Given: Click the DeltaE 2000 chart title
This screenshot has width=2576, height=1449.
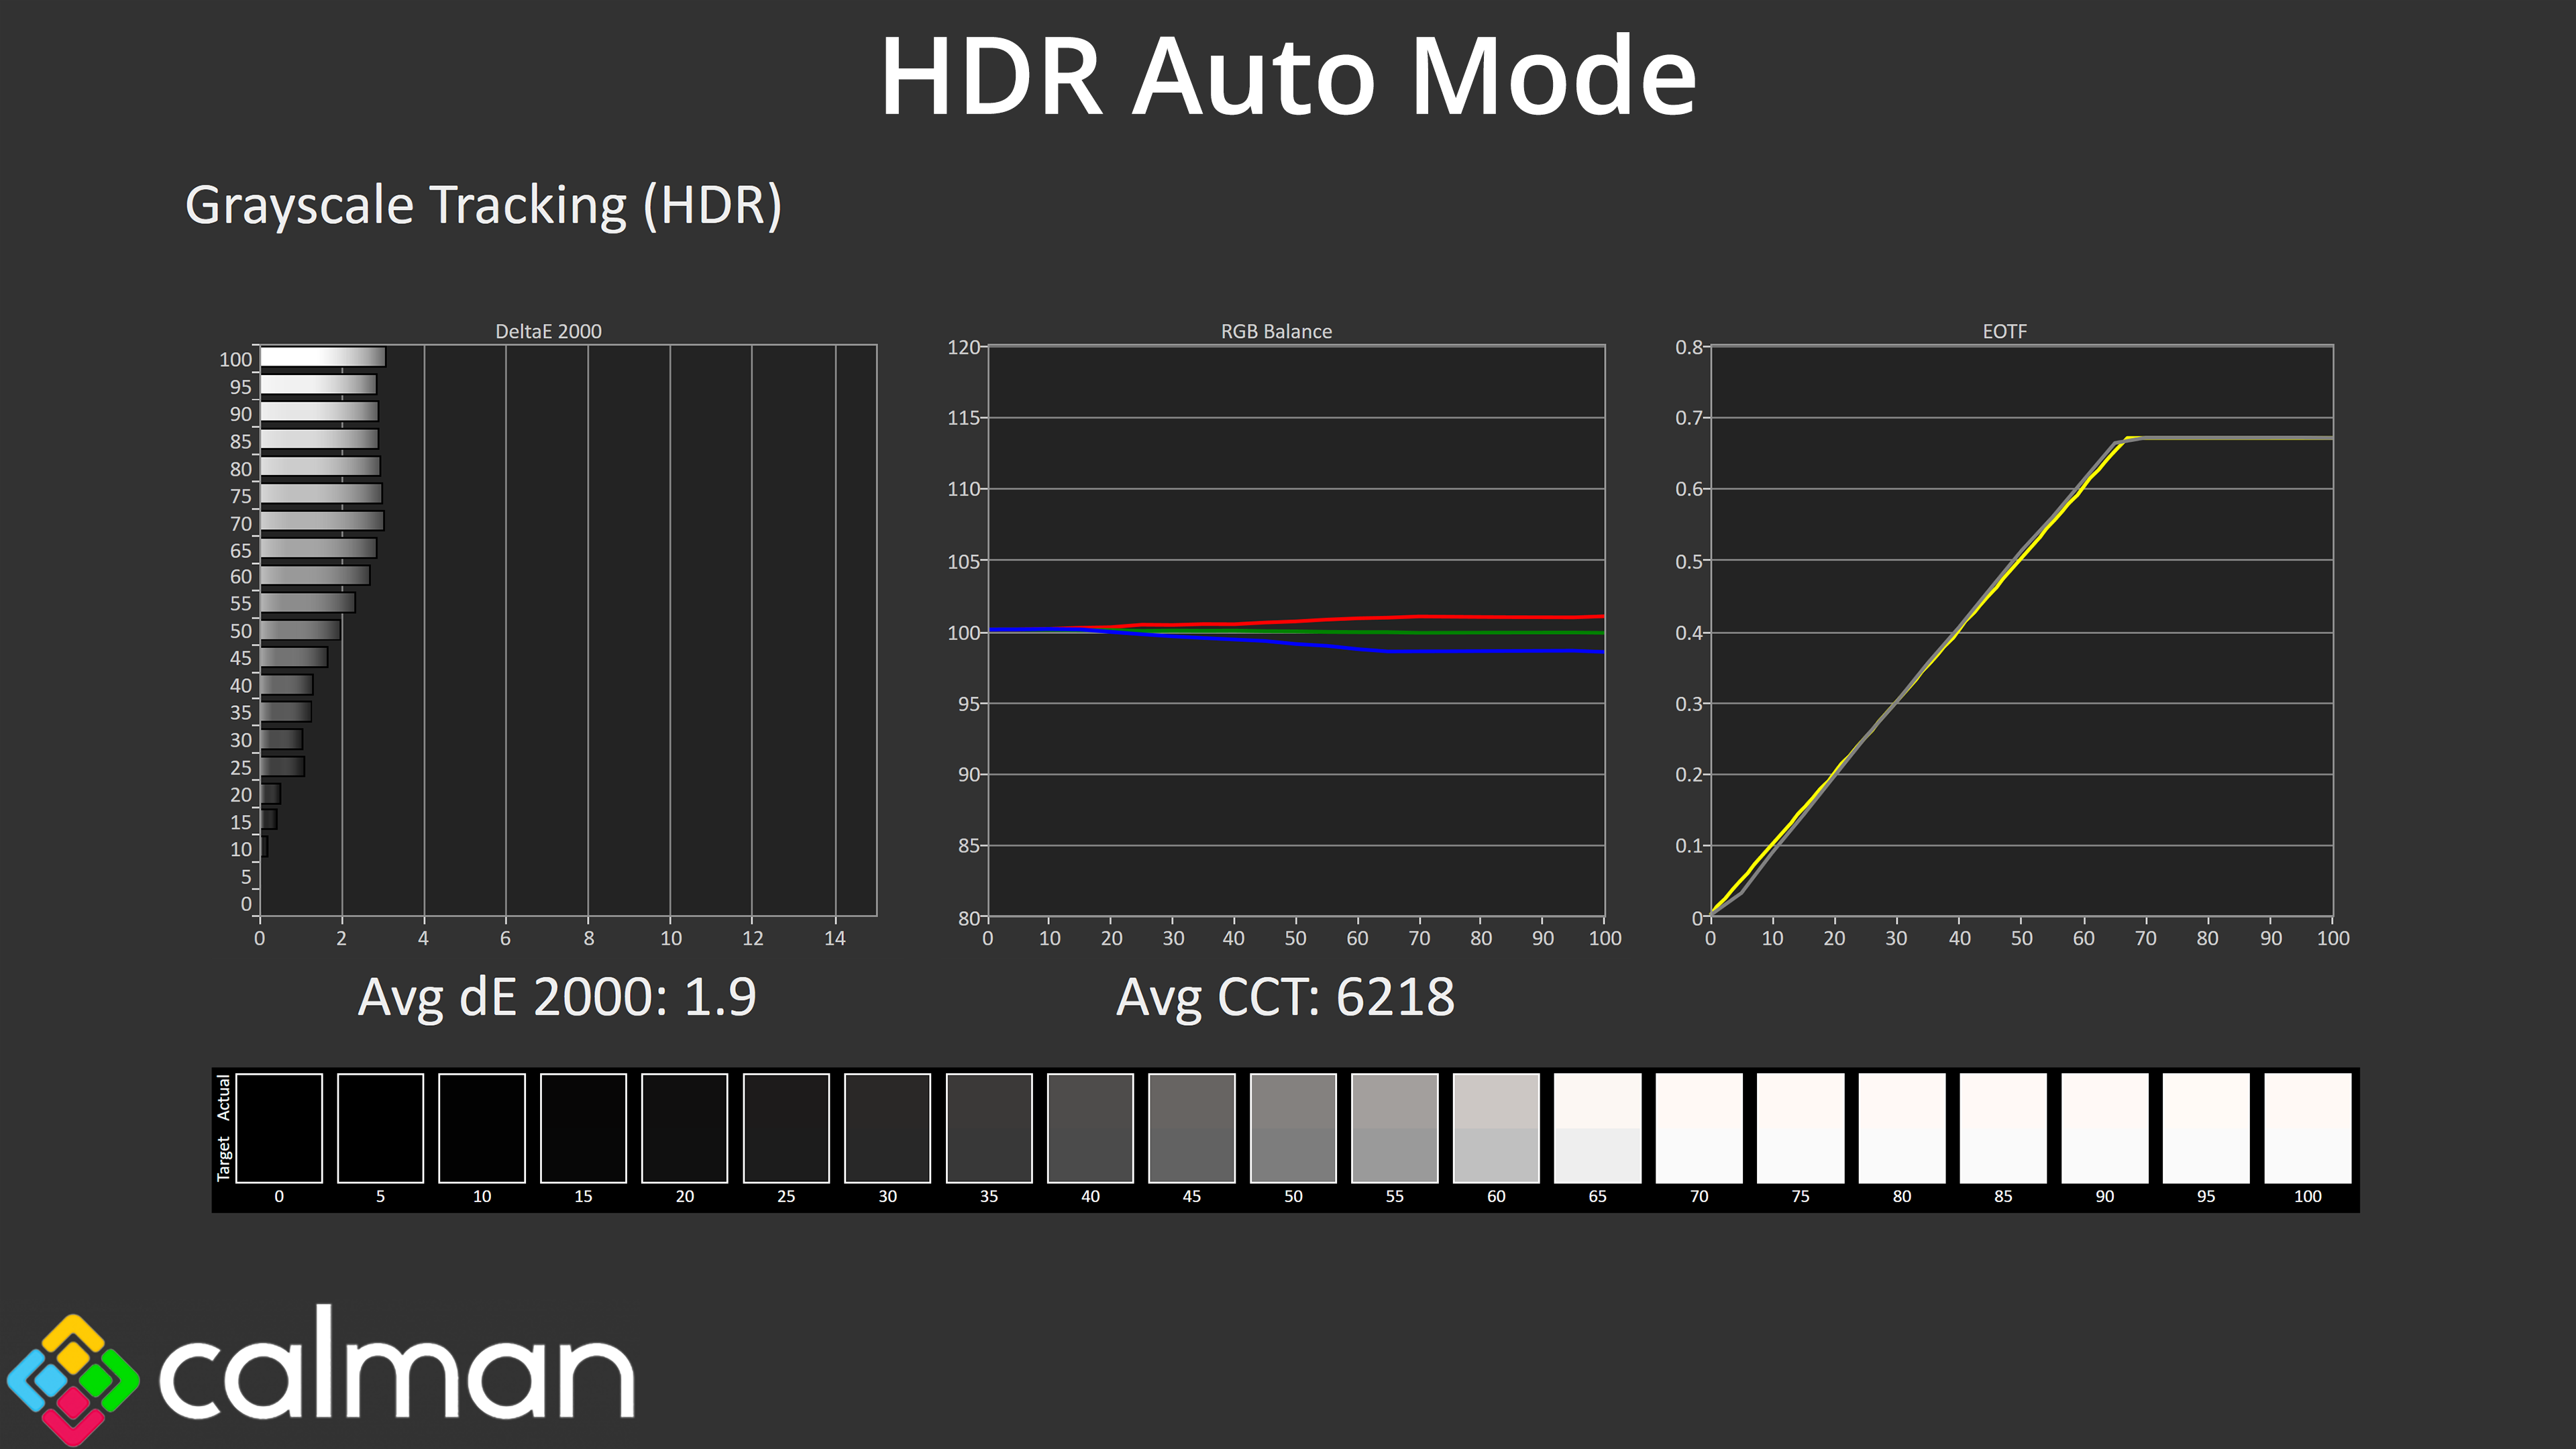Looking at the screenshot, I should (548, 331).
